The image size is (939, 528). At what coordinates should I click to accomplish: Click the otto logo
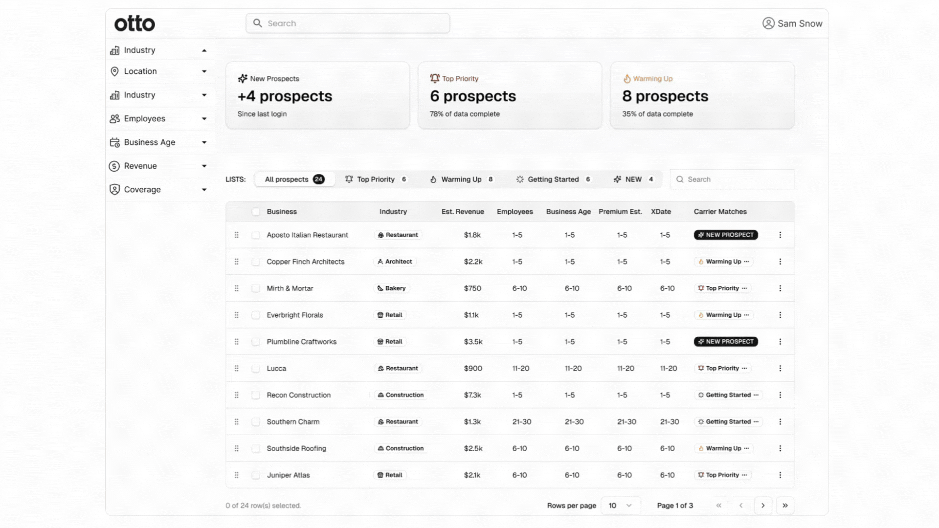point(134,23)
